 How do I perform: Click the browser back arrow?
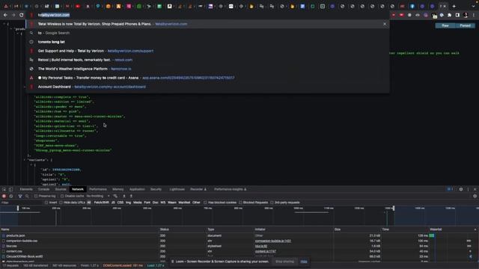click(5, 15)
